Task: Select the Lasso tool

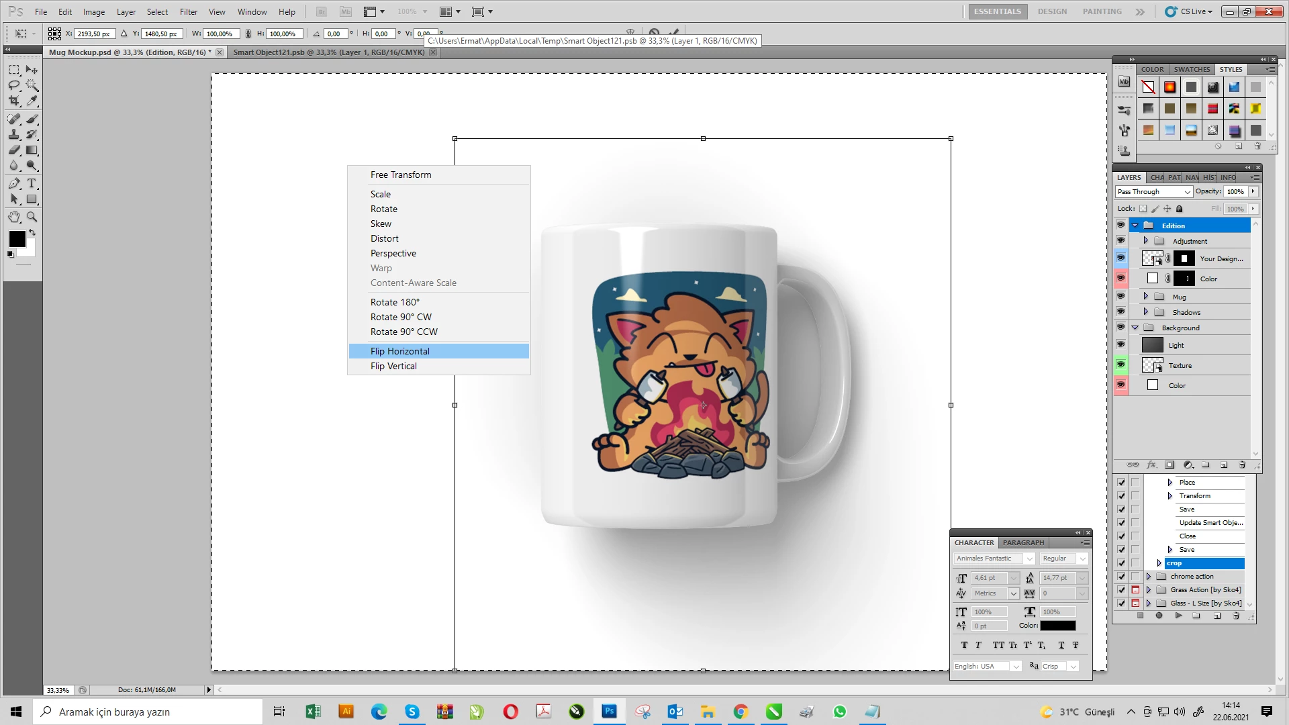Action: pos(14,85)
